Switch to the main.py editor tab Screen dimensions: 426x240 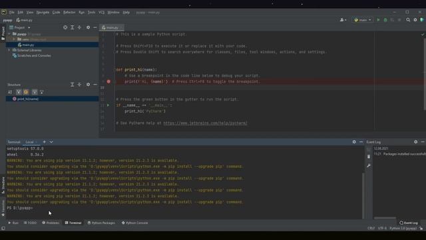112,27
